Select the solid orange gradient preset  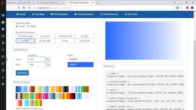click(x=59, y=89)
